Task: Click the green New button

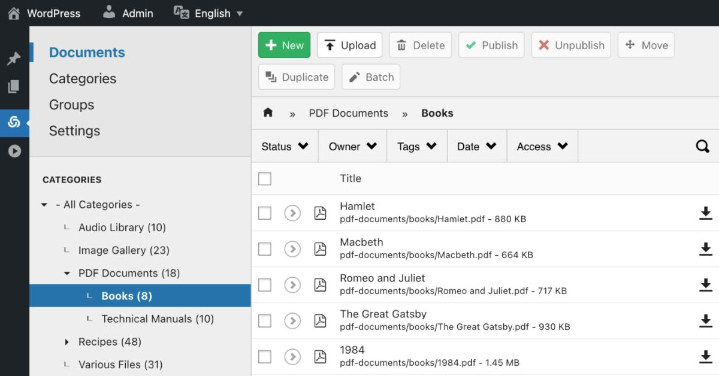Action: tap(284, 46)
